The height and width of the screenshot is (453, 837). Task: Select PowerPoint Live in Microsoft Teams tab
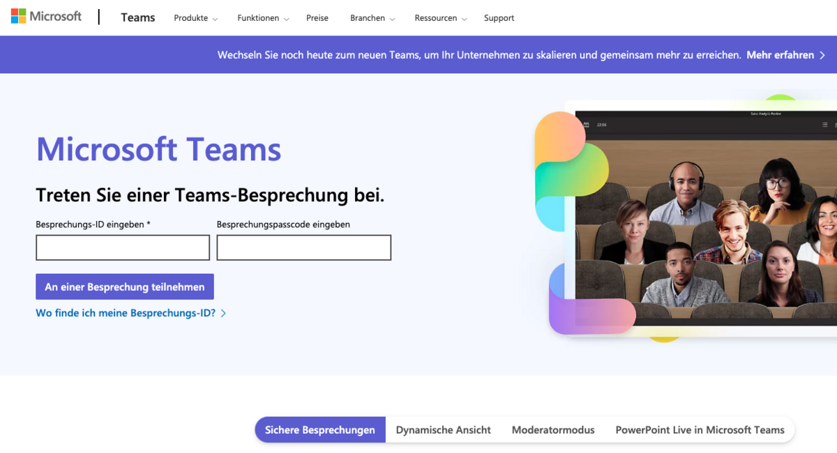(700, 430)
